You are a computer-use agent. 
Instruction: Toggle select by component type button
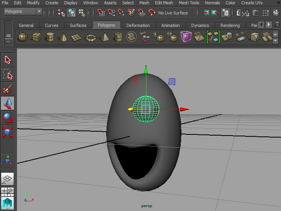pos(82,13)
